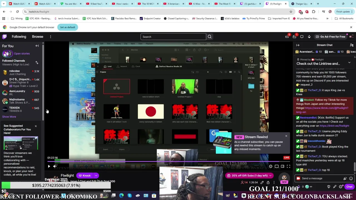Screen dimensions: 356x200
Task: Click the purple Chat send button
Action: (x=349, y=187)
